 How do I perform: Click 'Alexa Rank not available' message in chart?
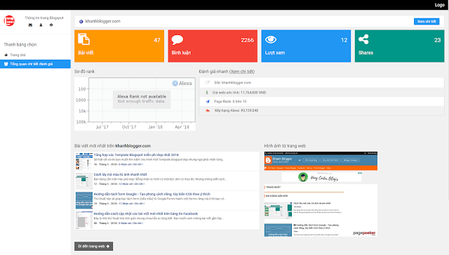[x=142, y=97]
